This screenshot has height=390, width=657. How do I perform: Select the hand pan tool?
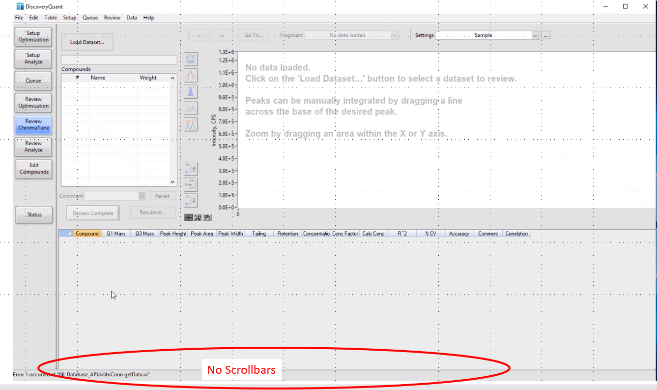click(x=206, y=217)
